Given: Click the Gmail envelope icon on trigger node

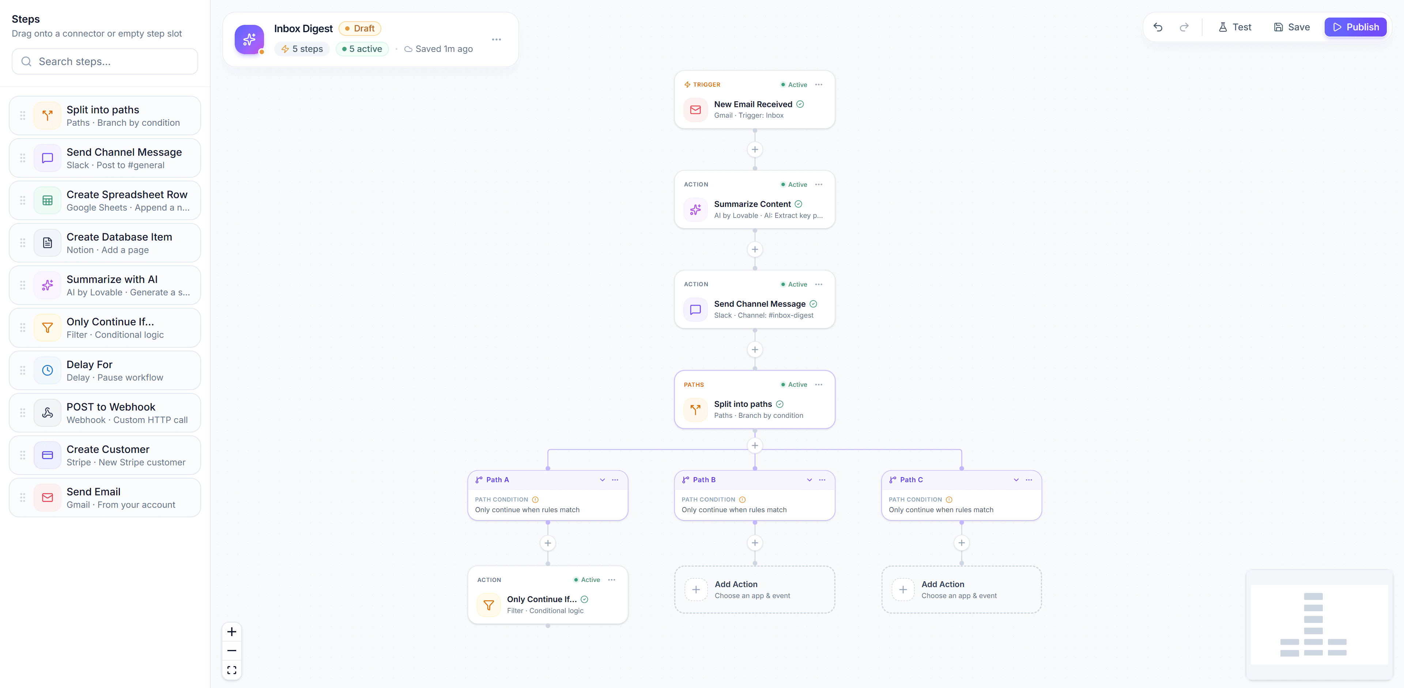Looking at the screenshot, I should tap(695, 110).
